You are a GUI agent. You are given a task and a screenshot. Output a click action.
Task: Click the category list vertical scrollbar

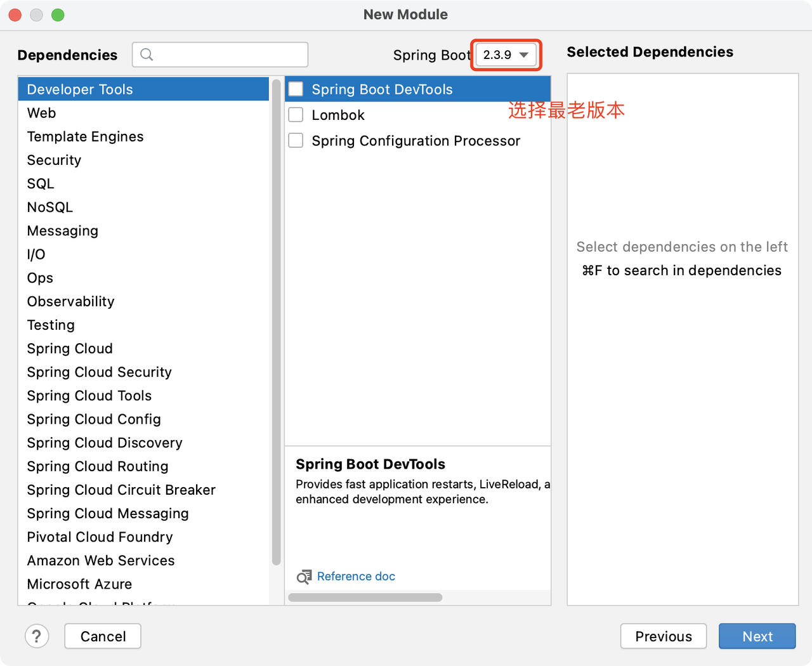pos(276,322)
